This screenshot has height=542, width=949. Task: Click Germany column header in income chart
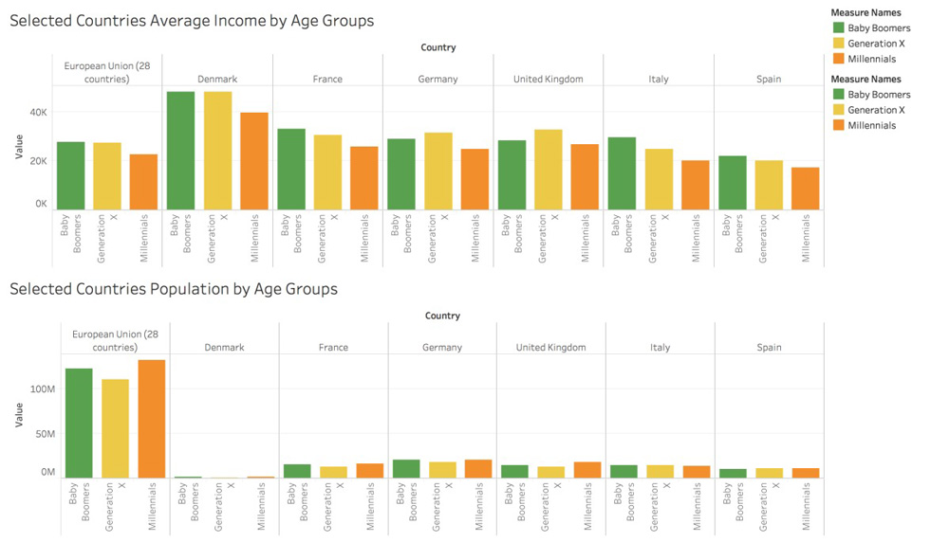point(438,80)
